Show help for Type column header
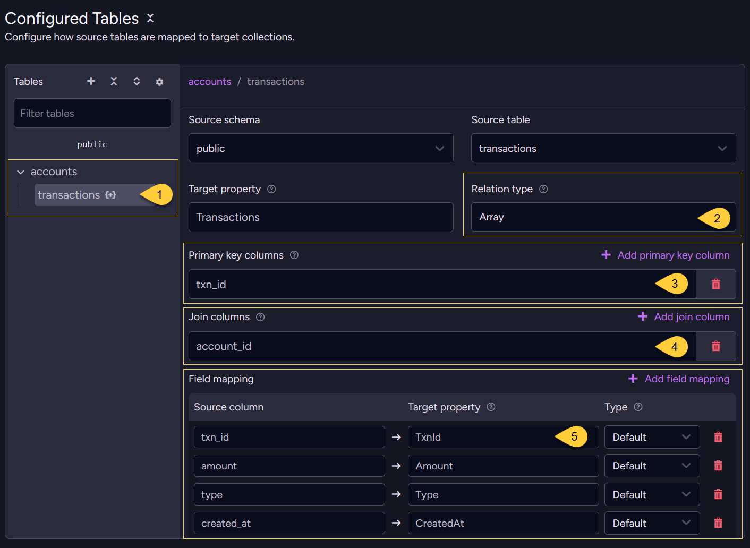The height and width of the screenshot is (548, 750). coord(638,407)
